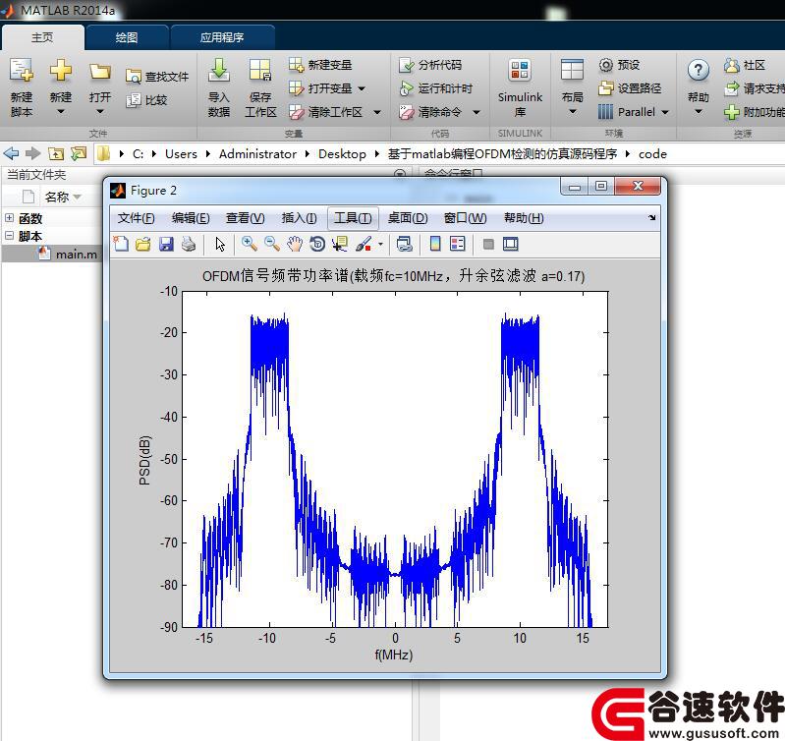
Task: Open 查看(V) menu in Figure 2
Action: [x=245, y=218]
